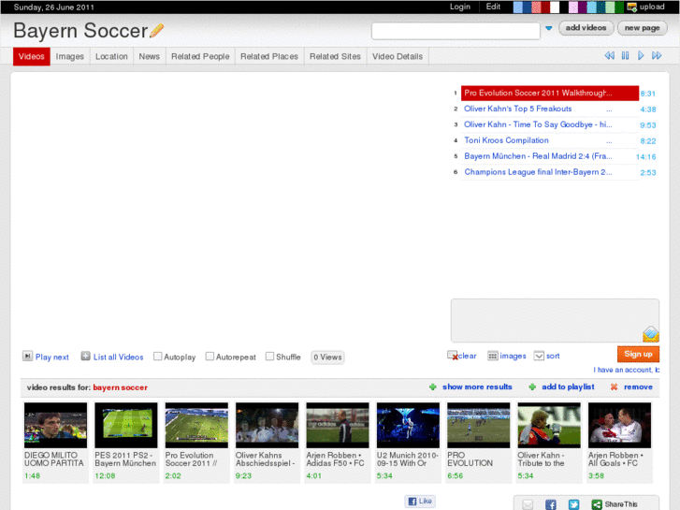The height and width of the screenshot is (510, 680).
Task: Expand ellipsis on Oliver Kahn's Top 5 Freakouts
Action: tap(609, 109)
